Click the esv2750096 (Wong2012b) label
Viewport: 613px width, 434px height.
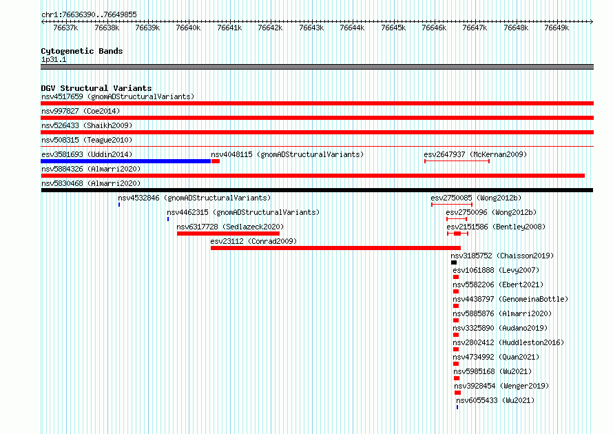point(491,212)
